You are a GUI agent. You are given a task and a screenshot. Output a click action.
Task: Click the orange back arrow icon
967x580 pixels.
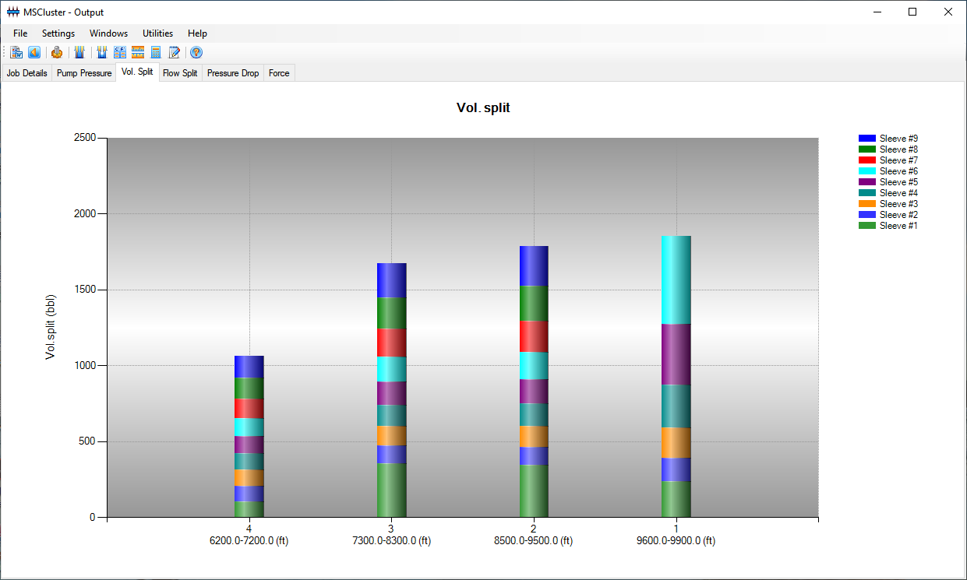click(x=34, y=53)
